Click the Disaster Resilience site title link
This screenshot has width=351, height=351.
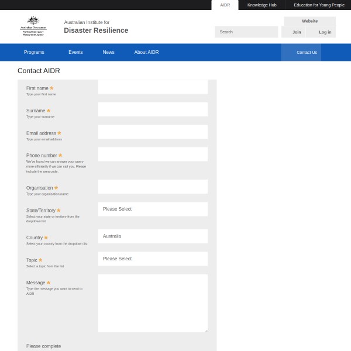96,30
